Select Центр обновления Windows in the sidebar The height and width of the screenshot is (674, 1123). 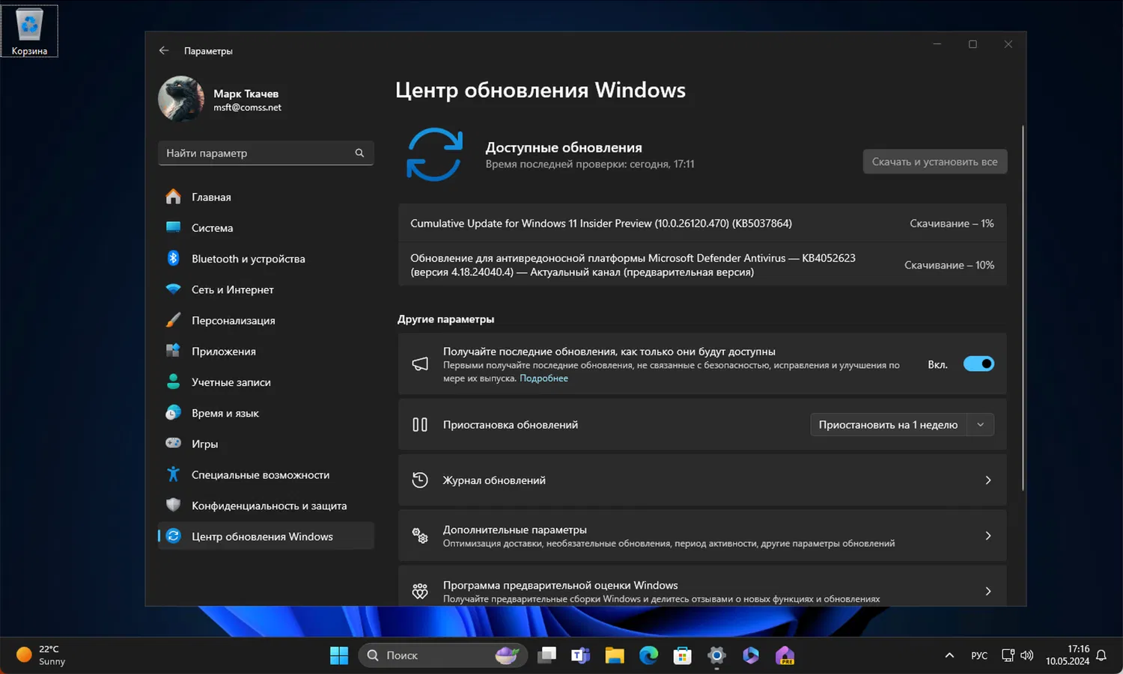(266, 536)
